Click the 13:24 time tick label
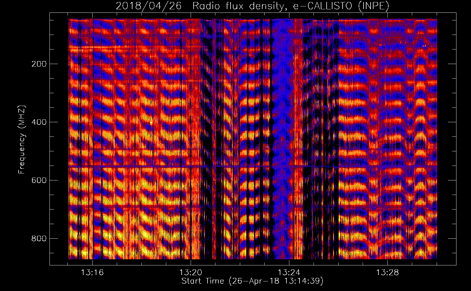This screenshot has height=291, width=471. tap(289, 273)
